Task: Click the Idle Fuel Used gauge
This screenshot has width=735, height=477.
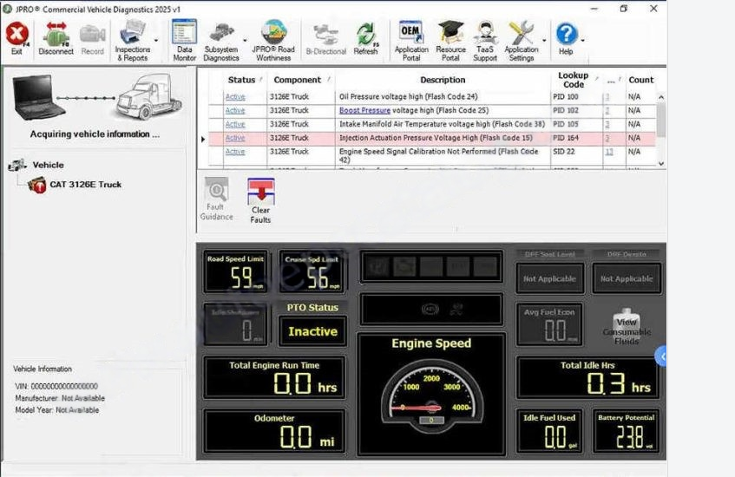Action: [x=549, y=432]
